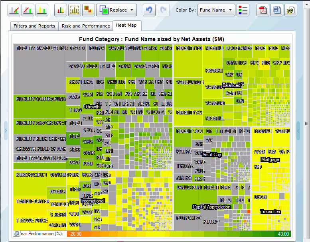
Task: Switch to the Filters and Reports tab
Action: click(x=34, y=26)
